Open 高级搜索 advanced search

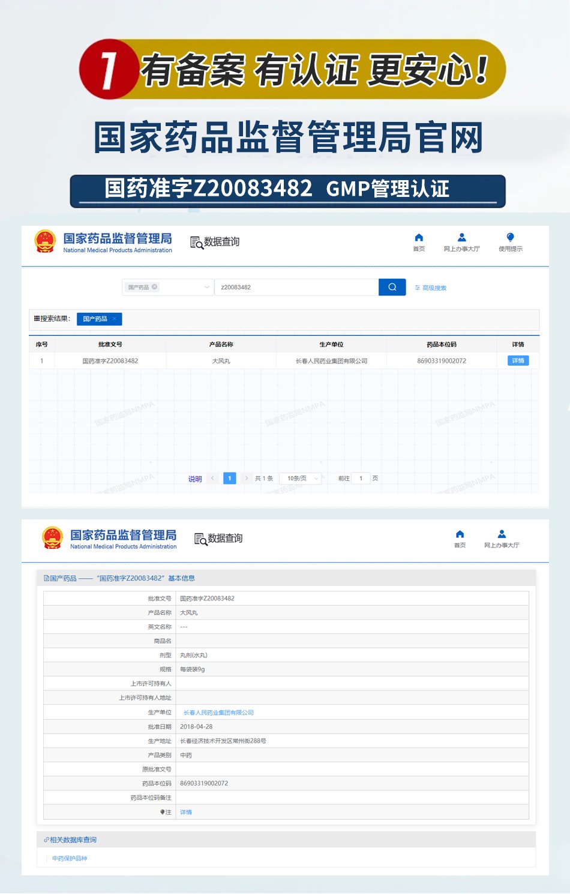(x=431, y=288)
